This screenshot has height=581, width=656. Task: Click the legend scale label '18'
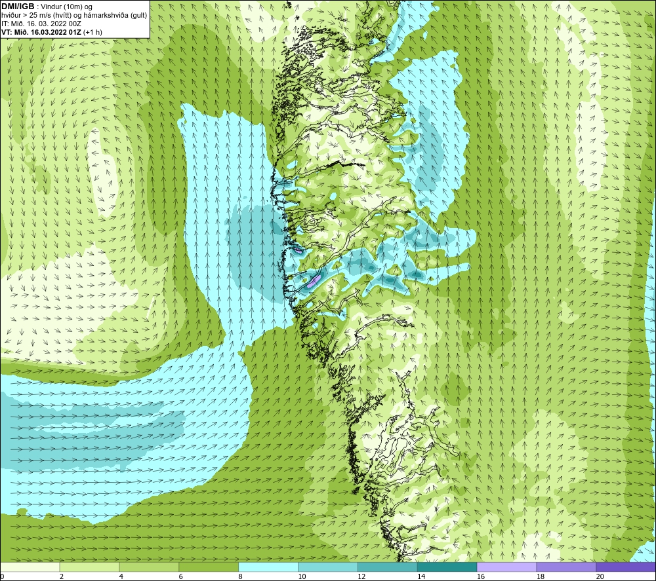pos(540,577)
